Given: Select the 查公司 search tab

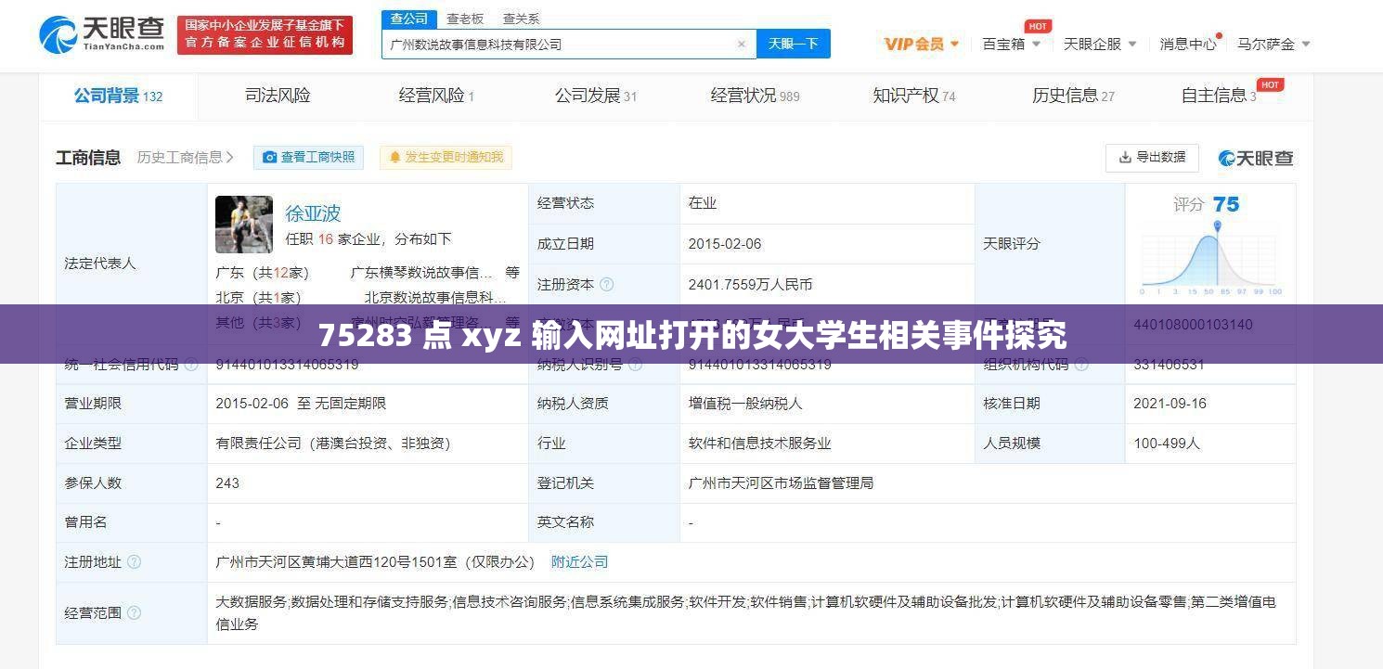Looking at the screenshot, I should pyautogui.click(x=409, y=19).
